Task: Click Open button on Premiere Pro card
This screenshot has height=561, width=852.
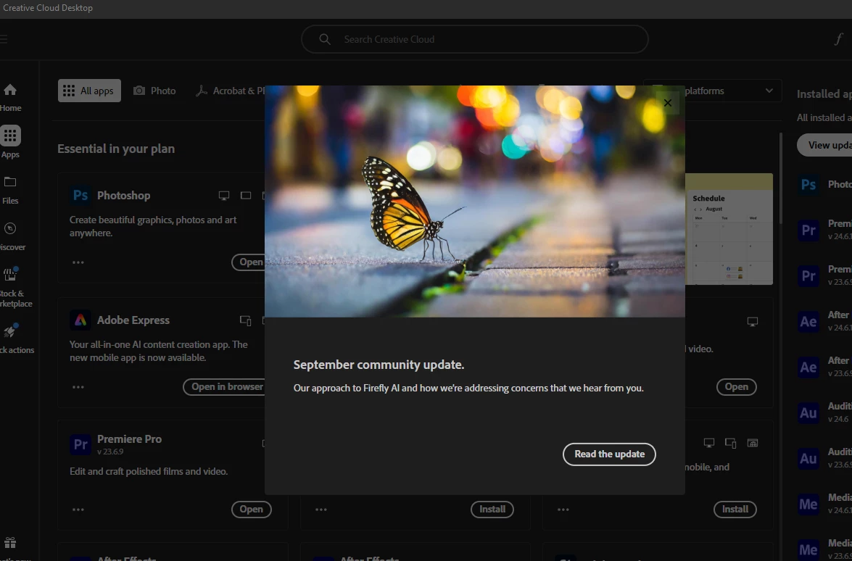Action: pyautogui.click(x=252, y=510)
